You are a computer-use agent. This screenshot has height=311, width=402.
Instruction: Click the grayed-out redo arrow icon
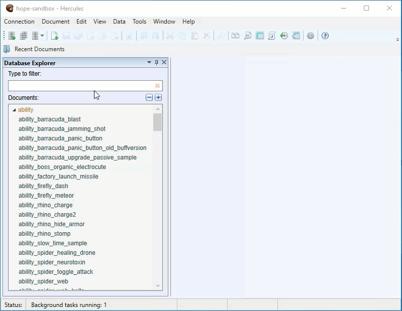[156, 36]
